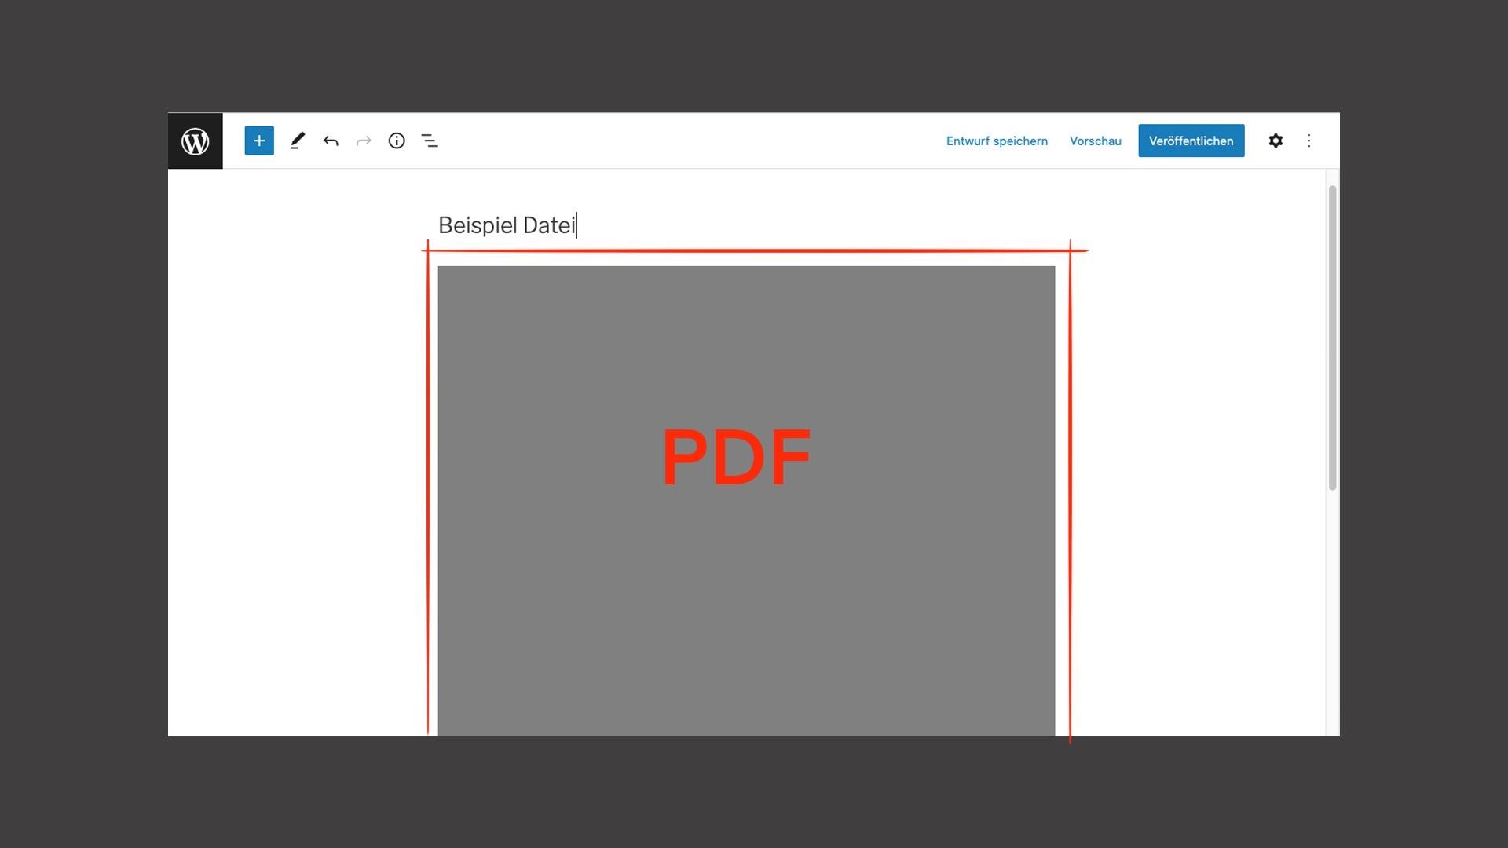Viewport: 1508px width, 848px height.
Task: Click the WordPress logo
Action: (195, 141)
